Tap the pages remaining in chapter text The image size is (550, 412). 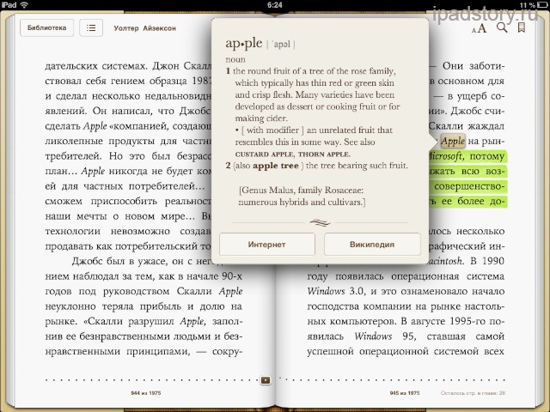[473, 393]
